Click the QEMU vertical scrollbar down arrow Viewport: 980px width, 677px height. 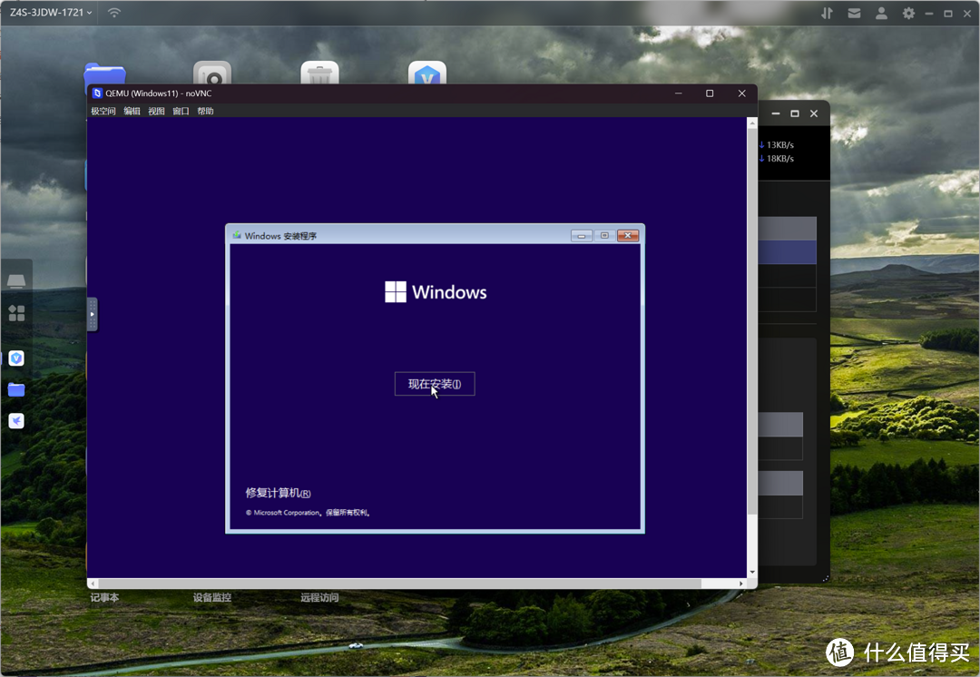click(752, 572)
